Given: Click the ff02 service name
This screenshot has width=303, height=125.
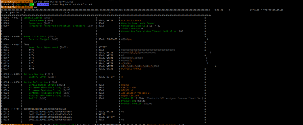Looking at the screenshot, I should point(26,44).
